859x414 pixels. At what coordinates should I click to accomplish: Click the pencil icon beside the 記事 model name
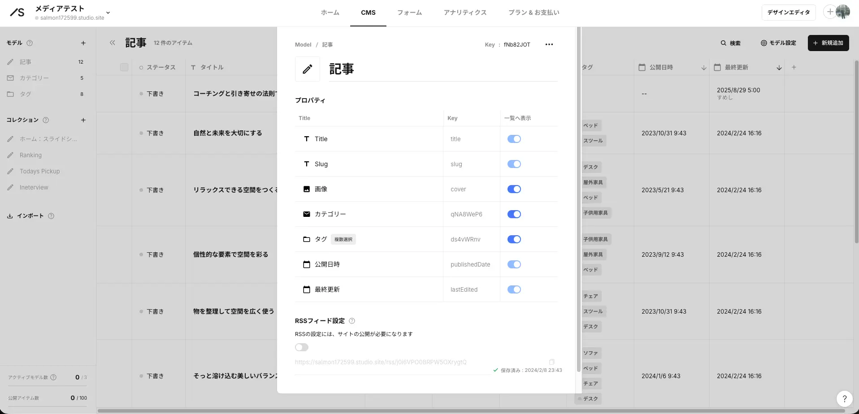308,69
